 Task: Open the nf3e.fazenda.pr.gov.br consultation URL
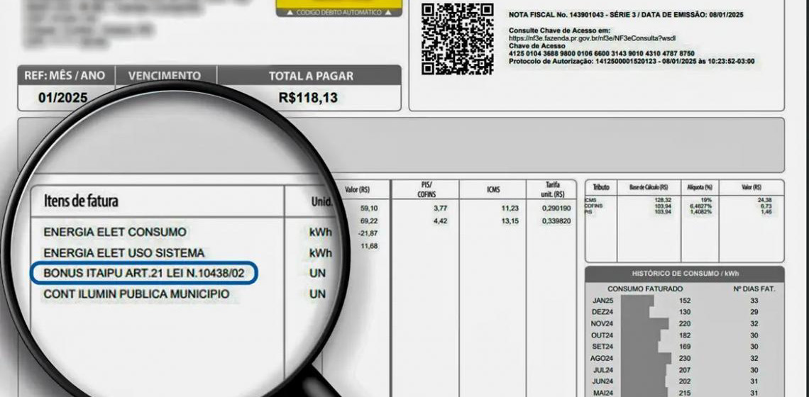click(593, 38)
